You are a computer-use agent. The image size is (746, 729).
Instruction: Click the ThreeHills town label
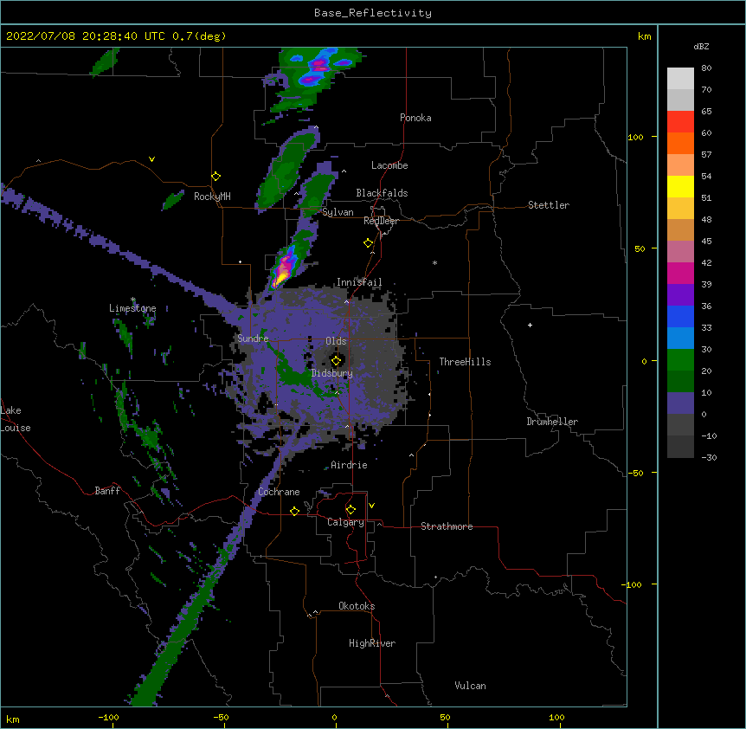click(465, 362)
